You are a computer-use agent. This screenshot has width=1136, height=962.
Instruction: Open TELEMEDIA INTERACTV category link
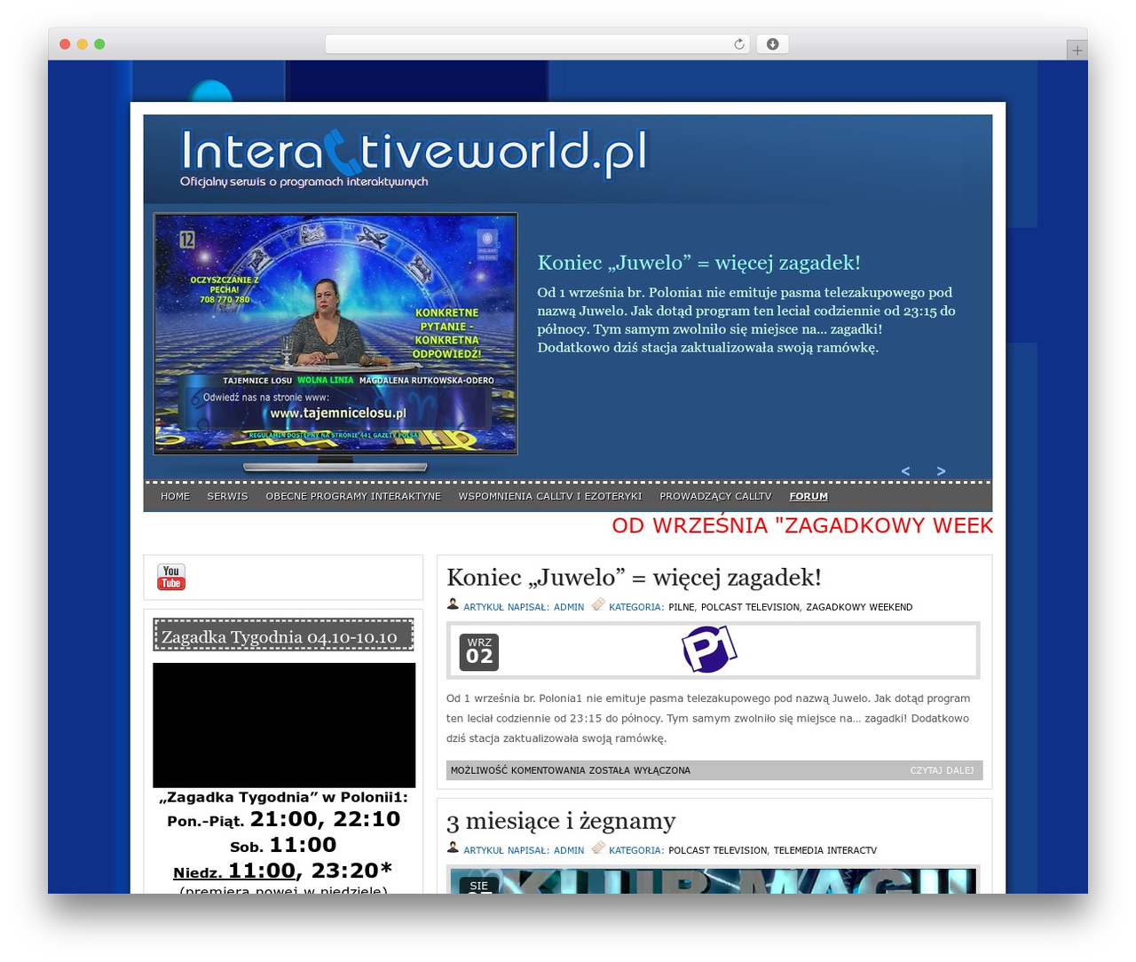(x=825, y=850)
